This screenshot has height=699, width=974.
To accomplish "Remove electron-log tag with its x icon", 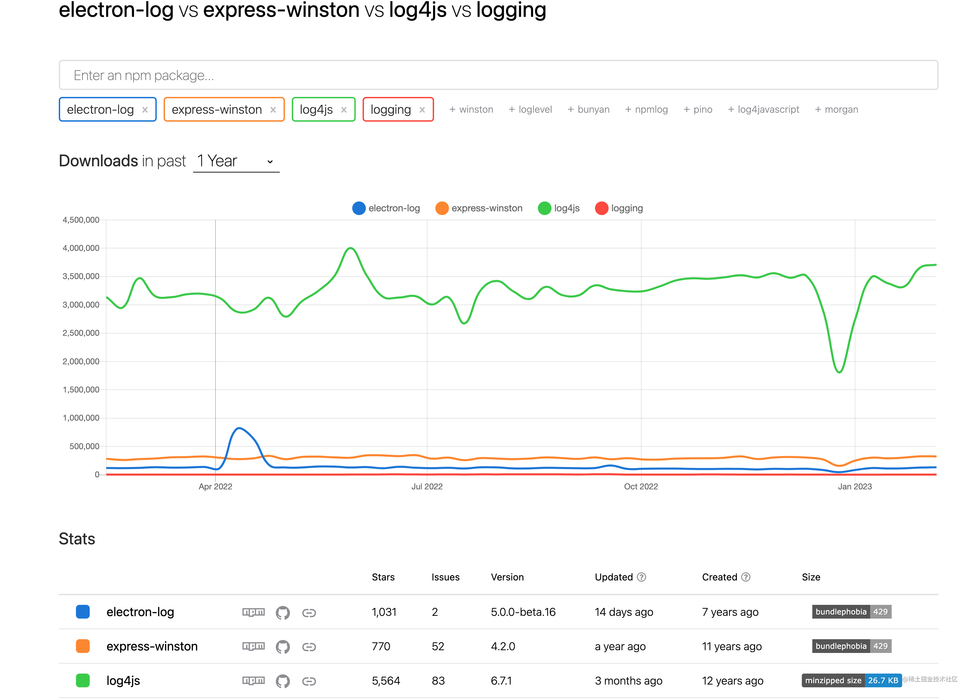I will [x=145, y=110].
